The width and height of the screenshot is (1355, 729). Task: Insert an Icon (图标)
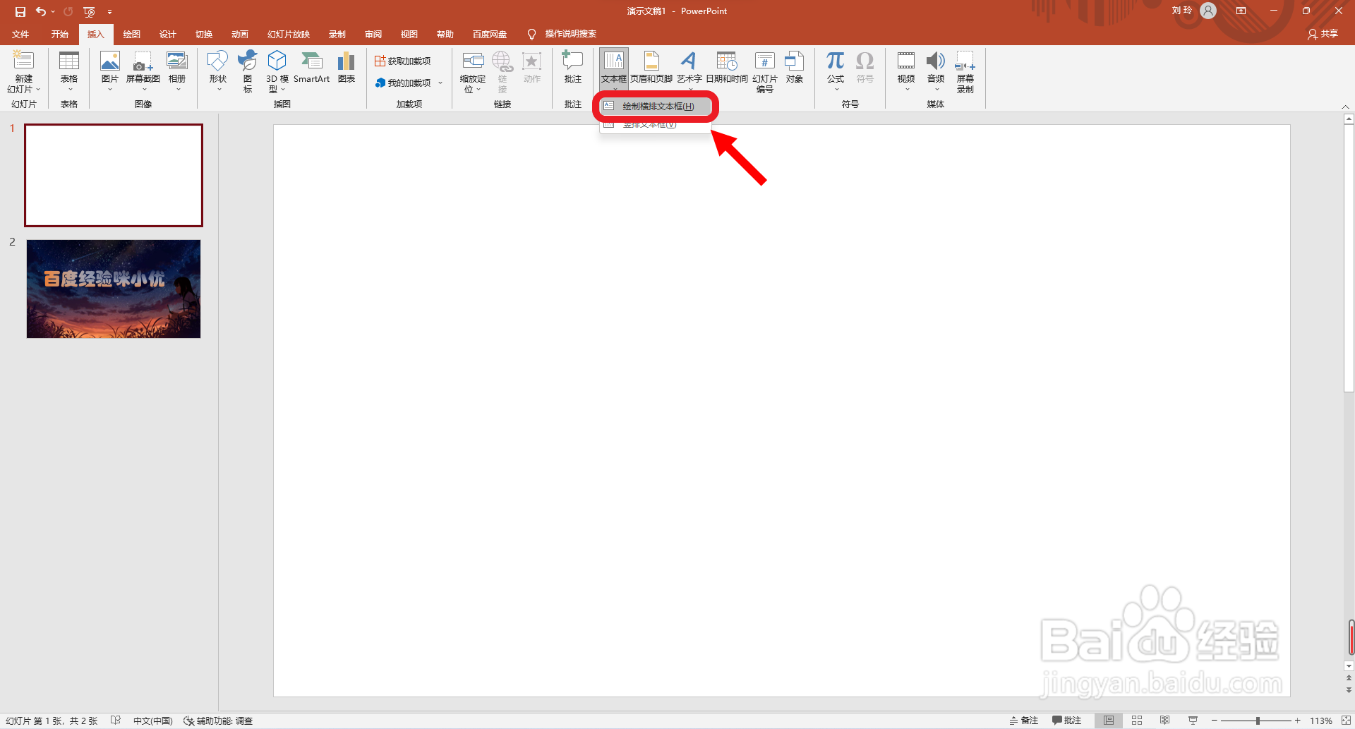click(248, 71)
